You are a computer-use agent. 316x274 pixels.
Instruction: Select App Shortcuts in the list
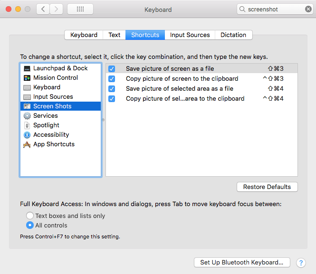60,144
